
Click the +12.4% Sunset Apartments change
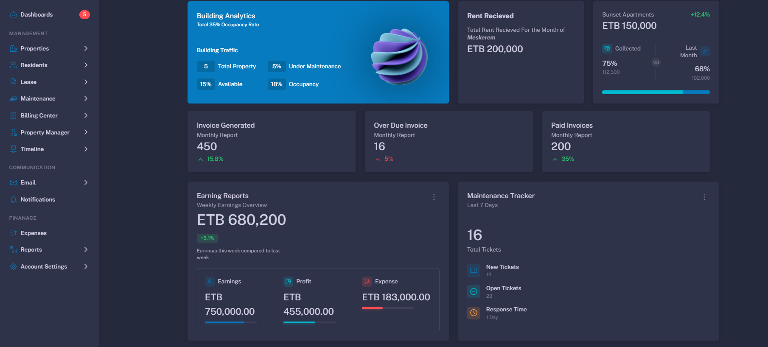pyautogui.click(x=700, y=14)
